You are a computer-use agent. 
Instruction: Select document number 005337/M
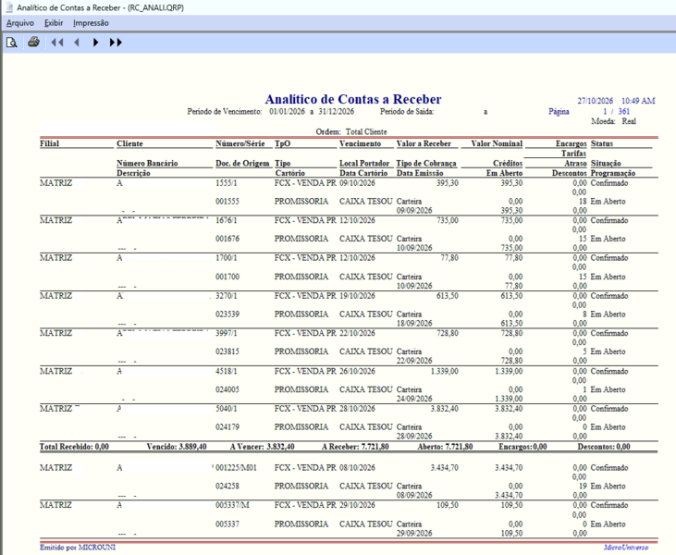pos(232,505)
